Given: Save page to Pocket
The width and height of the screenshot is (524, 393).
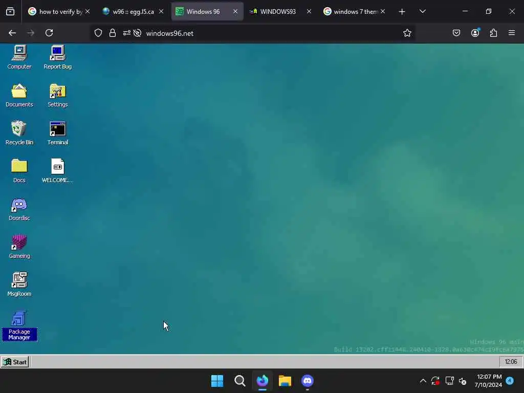Looking at the screenshot, I should (x=456, y=33).
